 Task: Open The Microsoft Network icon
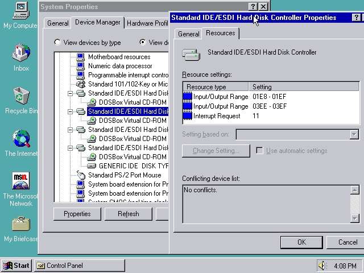[21, 181]
